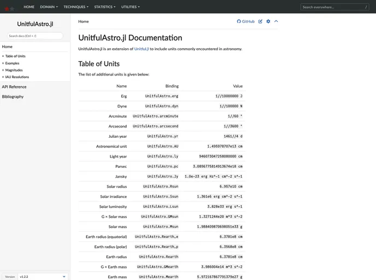
Task: Select the UnitfulAstro.Ssun binding cell
Action: [x=161, y=196]
